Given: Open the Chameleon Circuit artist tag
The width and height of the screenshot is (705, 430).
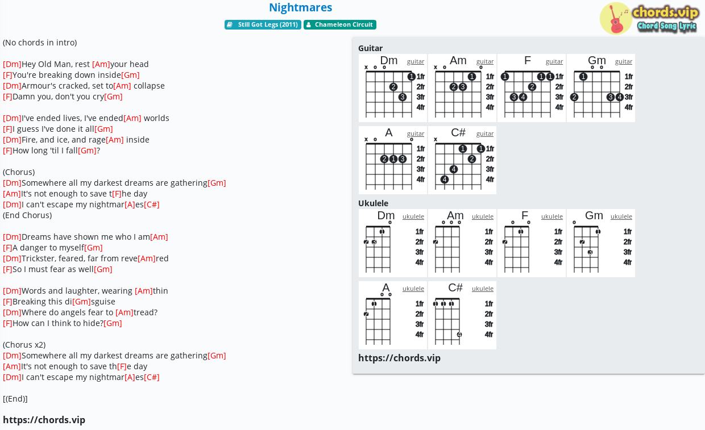Looking at the screenshot, I should point(340,25).
